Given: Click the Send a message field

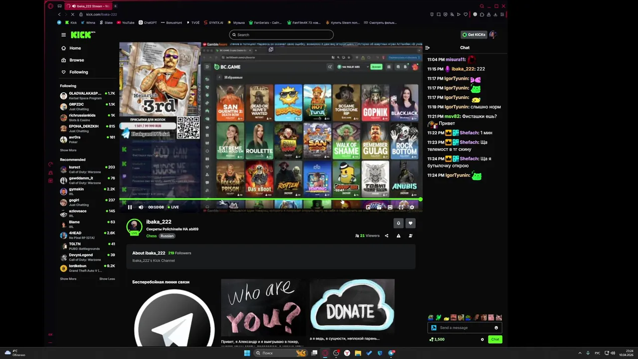Looking at the screenshot, I should (465, 328).
